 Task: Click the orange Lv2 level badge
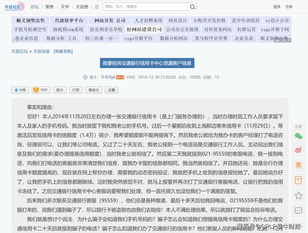(x=120, y=77)
